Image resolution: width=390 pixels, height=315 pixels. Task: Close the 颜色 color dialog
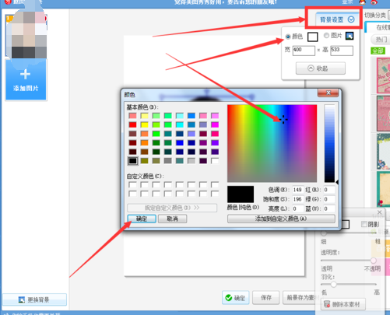click(328, 93)
